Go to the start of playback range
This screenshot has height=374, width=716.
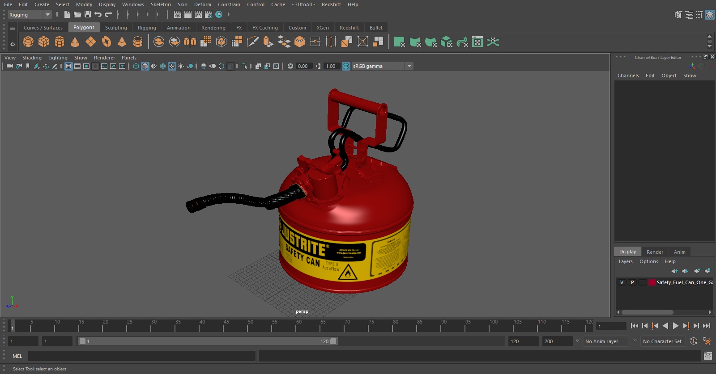pos(635,326)
